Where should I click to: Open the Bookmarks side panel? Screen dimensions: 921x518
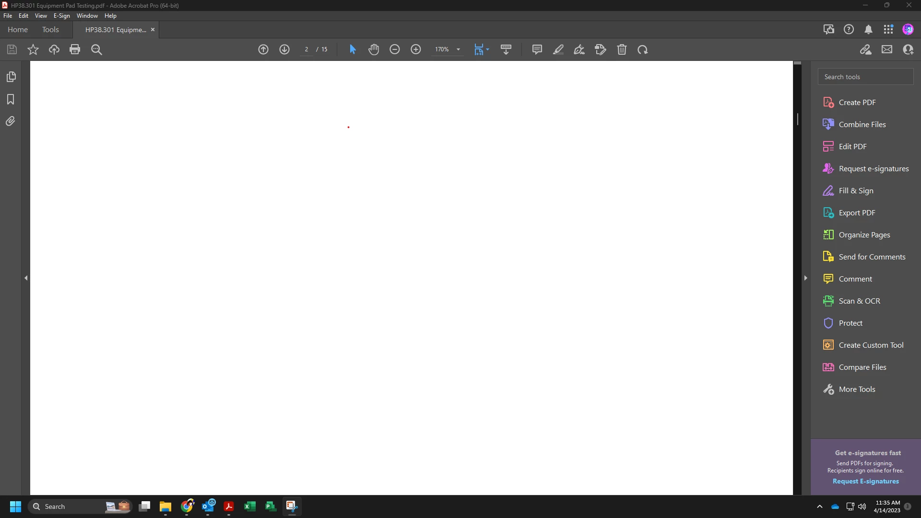pyautogui.click(x=11, y=99)
